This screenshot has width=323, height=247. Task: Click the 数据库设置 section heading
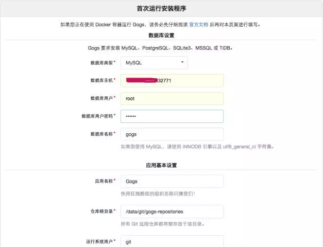tap(161, 36)
